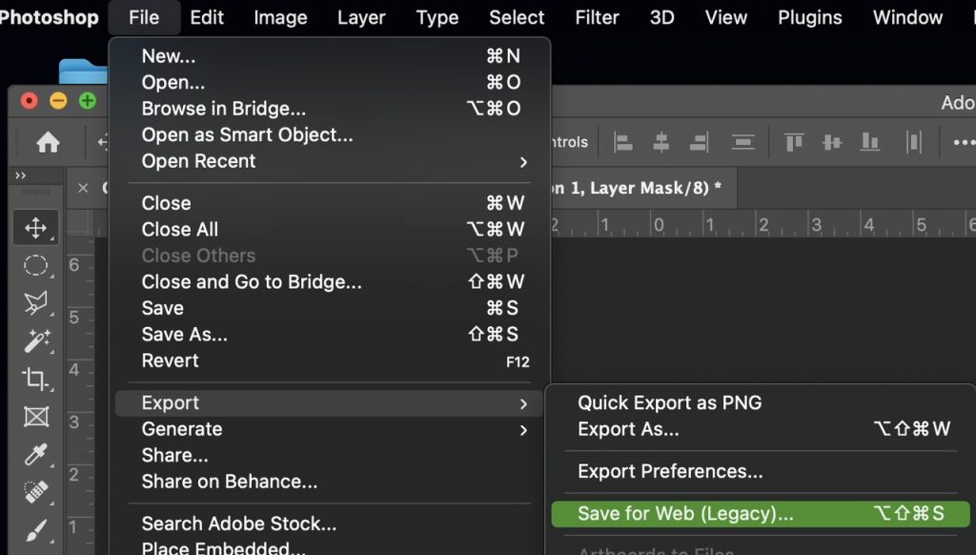Choose New... from File menu
The width and height of the screenshot is (976, 555).
[329, 56]
